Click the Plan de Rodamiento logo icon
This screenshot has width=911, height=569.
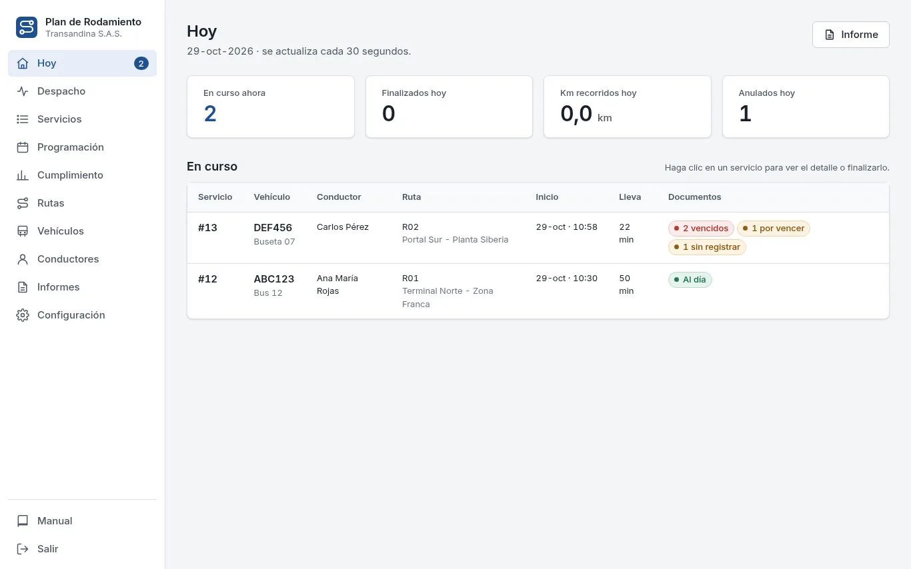(x=27, y=27)
